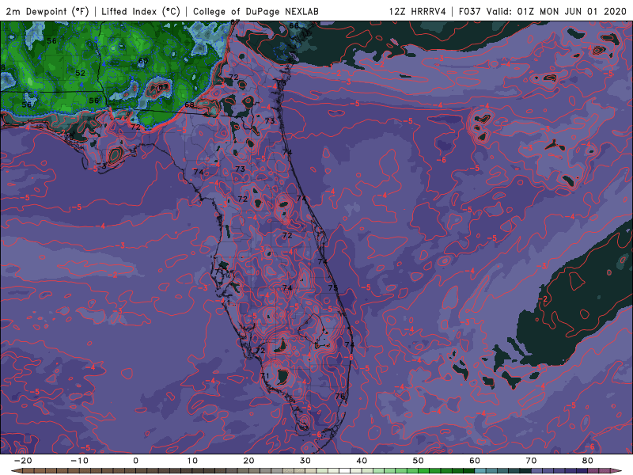Viewport: 633px width, 475px height.
Task: Click "Valid: 01Z MON JUN 01 2020" text
Action: click(x=556, y=11)
